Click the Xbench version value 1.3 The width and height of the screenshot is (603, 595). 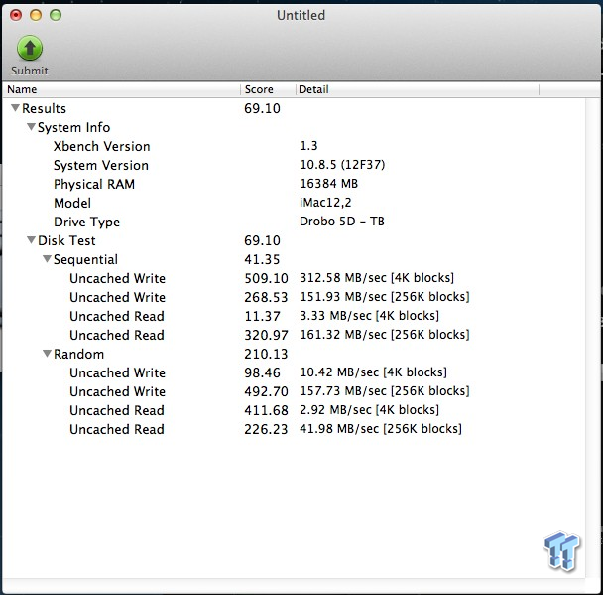(x=308, y=146)
